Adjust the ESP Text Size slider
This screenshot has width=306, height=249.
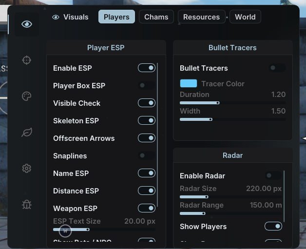[x=104, y=230]
